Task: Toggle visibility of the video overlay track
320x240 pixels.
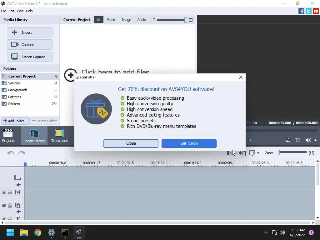Action: click(x=4, y=206)
